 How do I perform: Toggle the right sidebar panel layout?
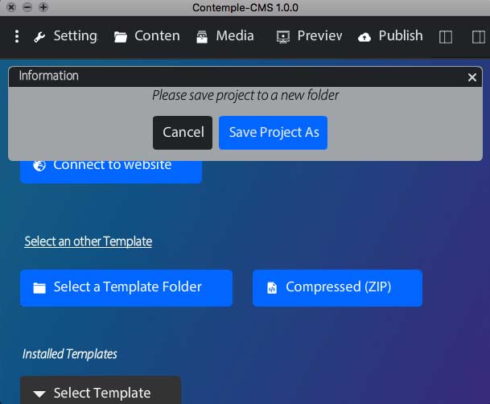tap(479, 37)
